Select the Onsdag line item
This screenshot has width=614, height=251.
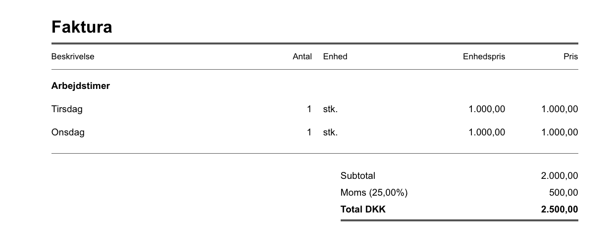(x=68, y=132)
